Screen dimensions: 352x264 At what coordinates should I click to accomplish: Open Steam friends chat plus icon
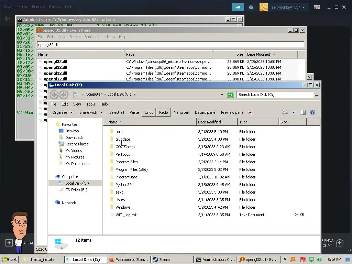click(x=340, y=243)
